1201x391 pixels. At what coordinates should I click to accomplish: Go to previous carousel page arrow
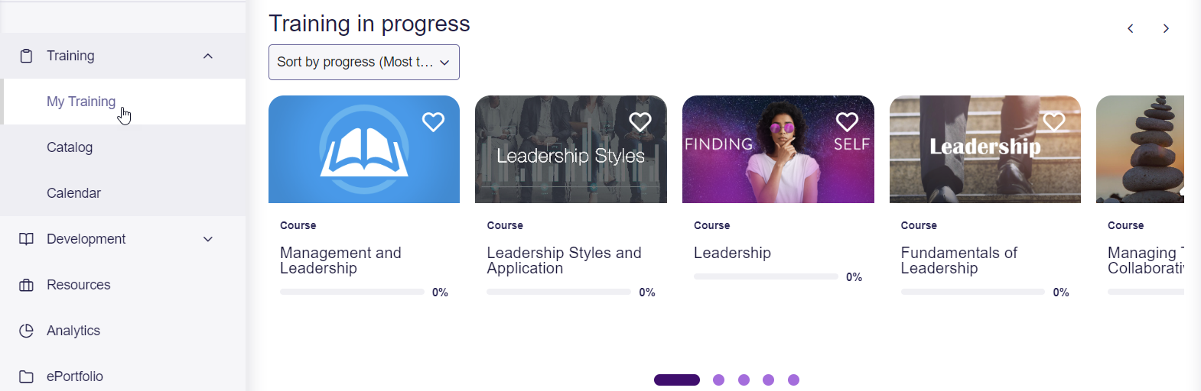1130,28
